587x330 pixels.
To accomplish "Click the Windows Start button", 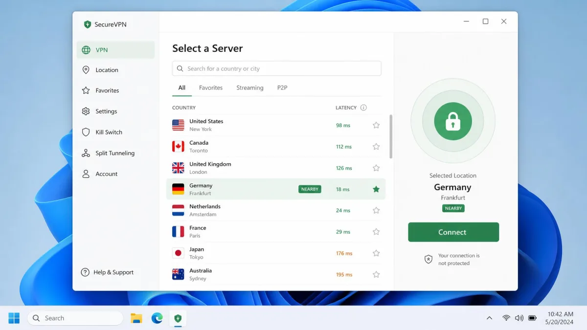I will tap(14, 318).
